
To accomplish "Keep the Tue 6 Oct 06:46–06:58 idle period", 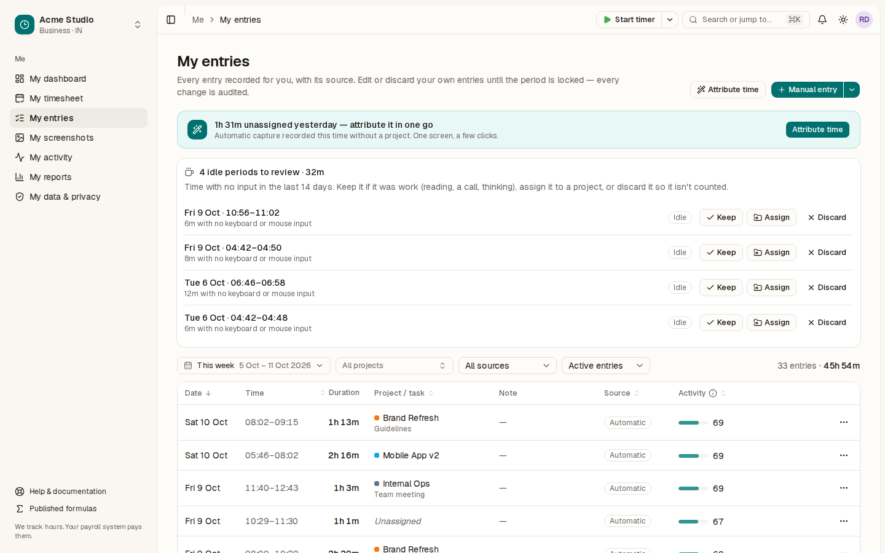I will click(x=721, y=288).
